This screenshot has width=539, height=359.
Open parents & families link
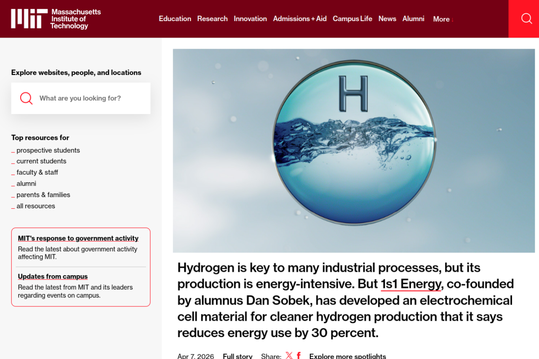click(43, 194)
